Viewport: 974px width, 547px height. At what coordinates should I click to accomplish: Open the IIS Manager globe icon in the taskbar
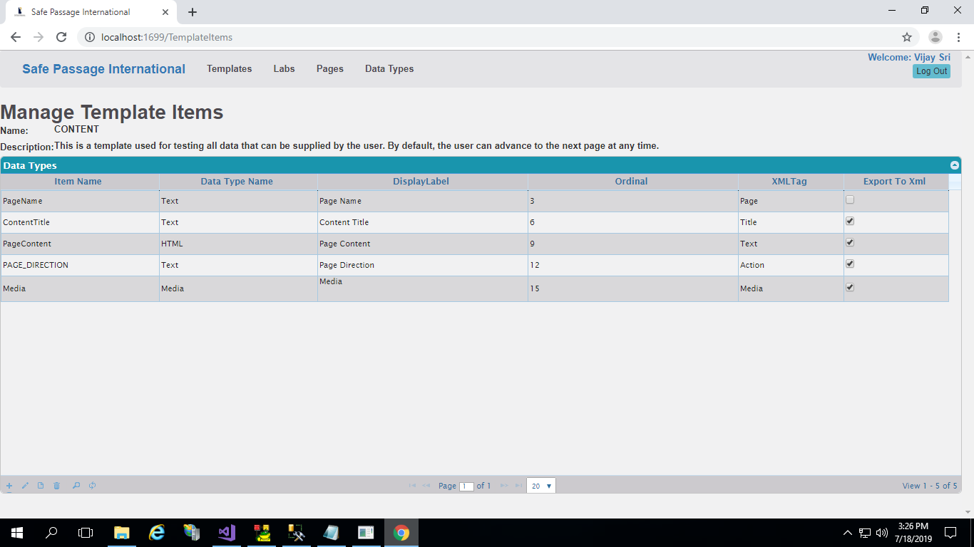pyautogui.click(x=192, y=533)
